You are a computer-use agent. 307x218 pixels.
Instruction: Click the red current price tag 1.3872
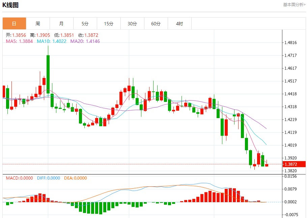294,164
